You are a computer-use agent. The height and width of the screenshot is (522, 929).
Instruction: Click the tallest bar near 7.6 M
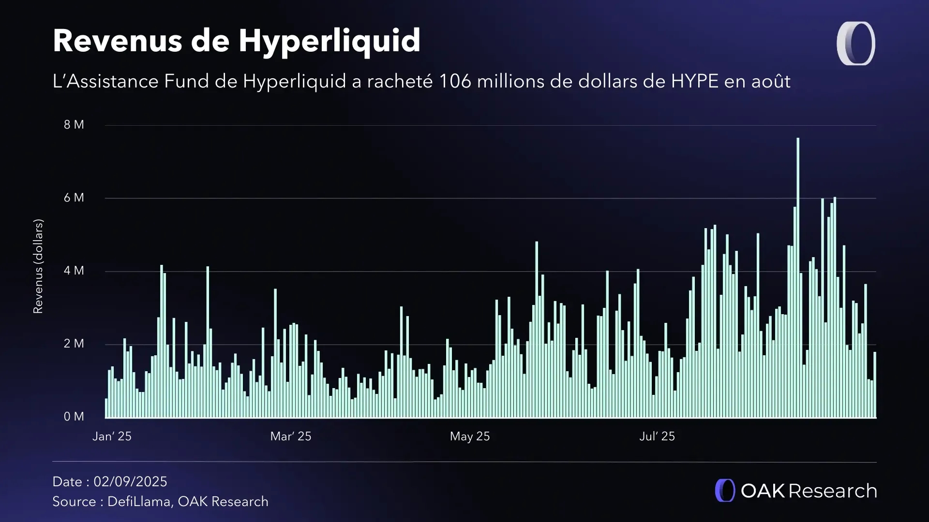798,278
